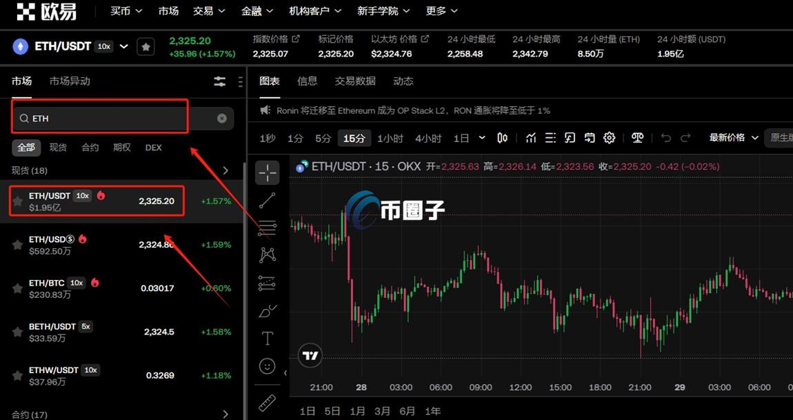The height and width of the screenshot is (420, 793).
Task: Expand more timeframe options chevron
Action: point(482,138)
